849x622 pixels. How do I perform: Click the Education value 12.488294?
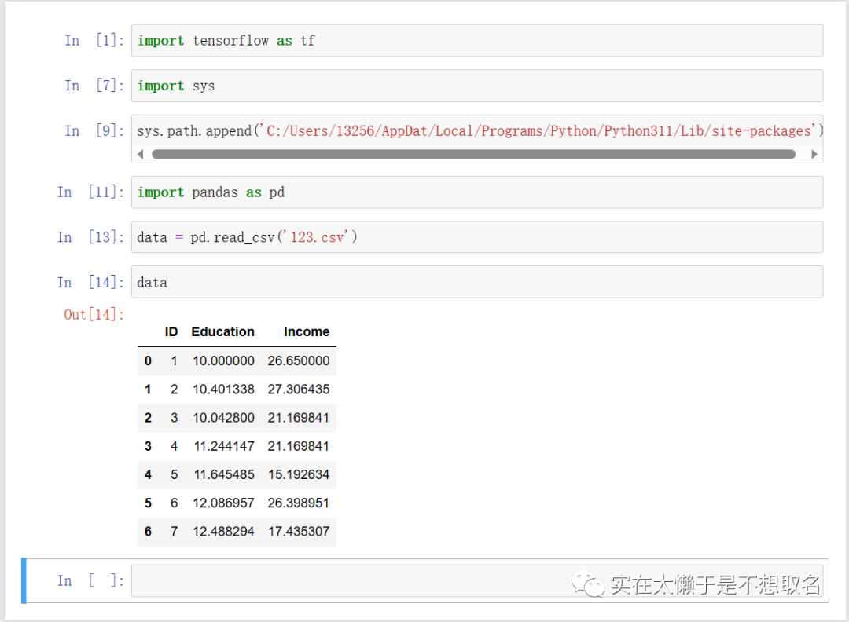point(223,532)
